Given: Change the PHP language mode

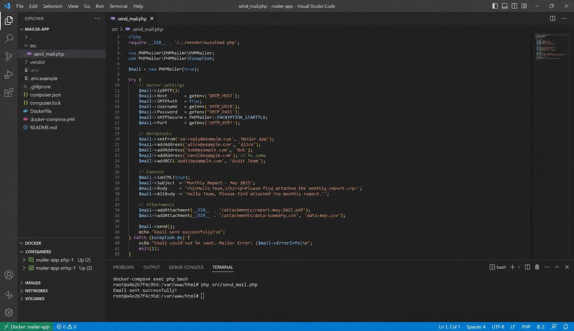Looking at the screenshot, I should pyautogui.click(x=526, y=326).
